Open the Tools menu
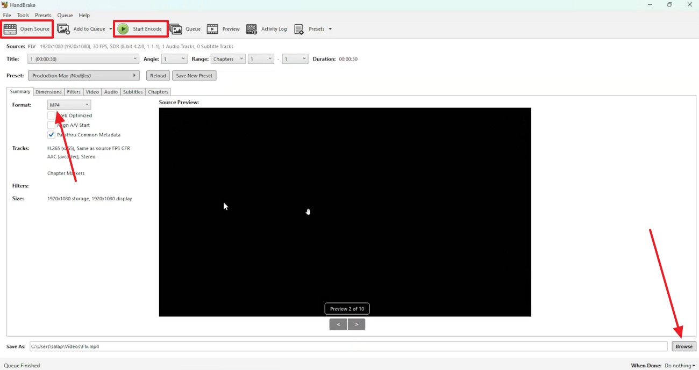 (x=23, y=15)
